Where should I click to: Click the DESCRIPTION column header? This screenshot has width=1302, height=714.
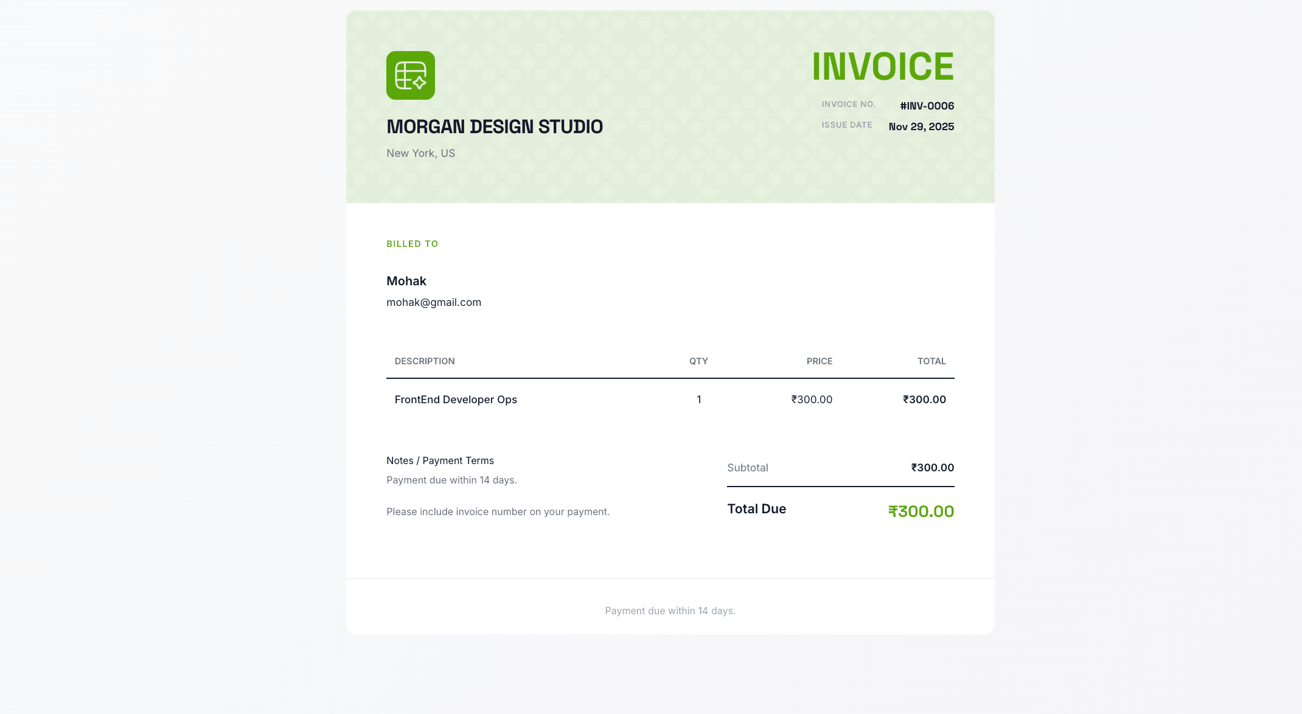click(x=424, y=361)
